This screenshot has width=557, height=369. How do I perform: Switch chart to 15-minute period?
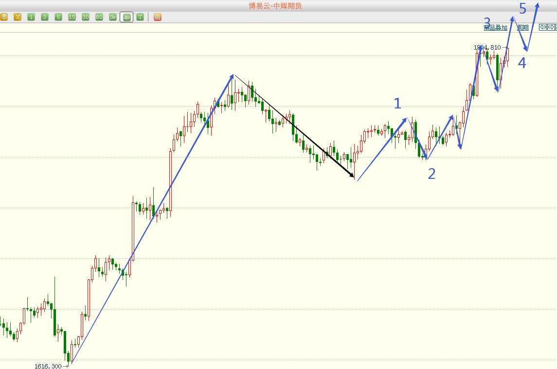[x=72, y=17]
